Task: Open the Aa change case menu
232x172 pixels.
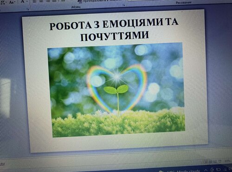Action: point(12,2)
